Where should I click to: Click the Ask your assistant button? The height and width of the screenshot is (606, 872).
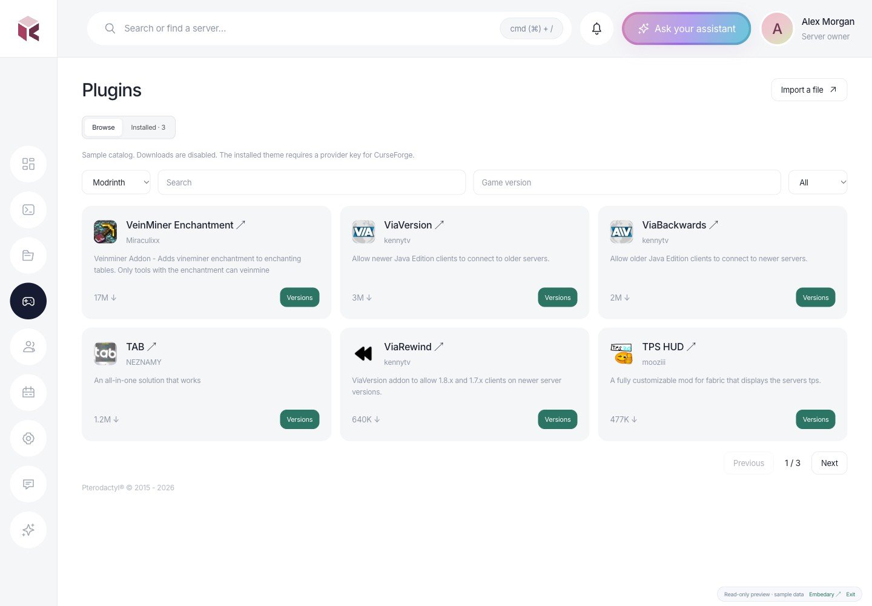pos(687,28)
